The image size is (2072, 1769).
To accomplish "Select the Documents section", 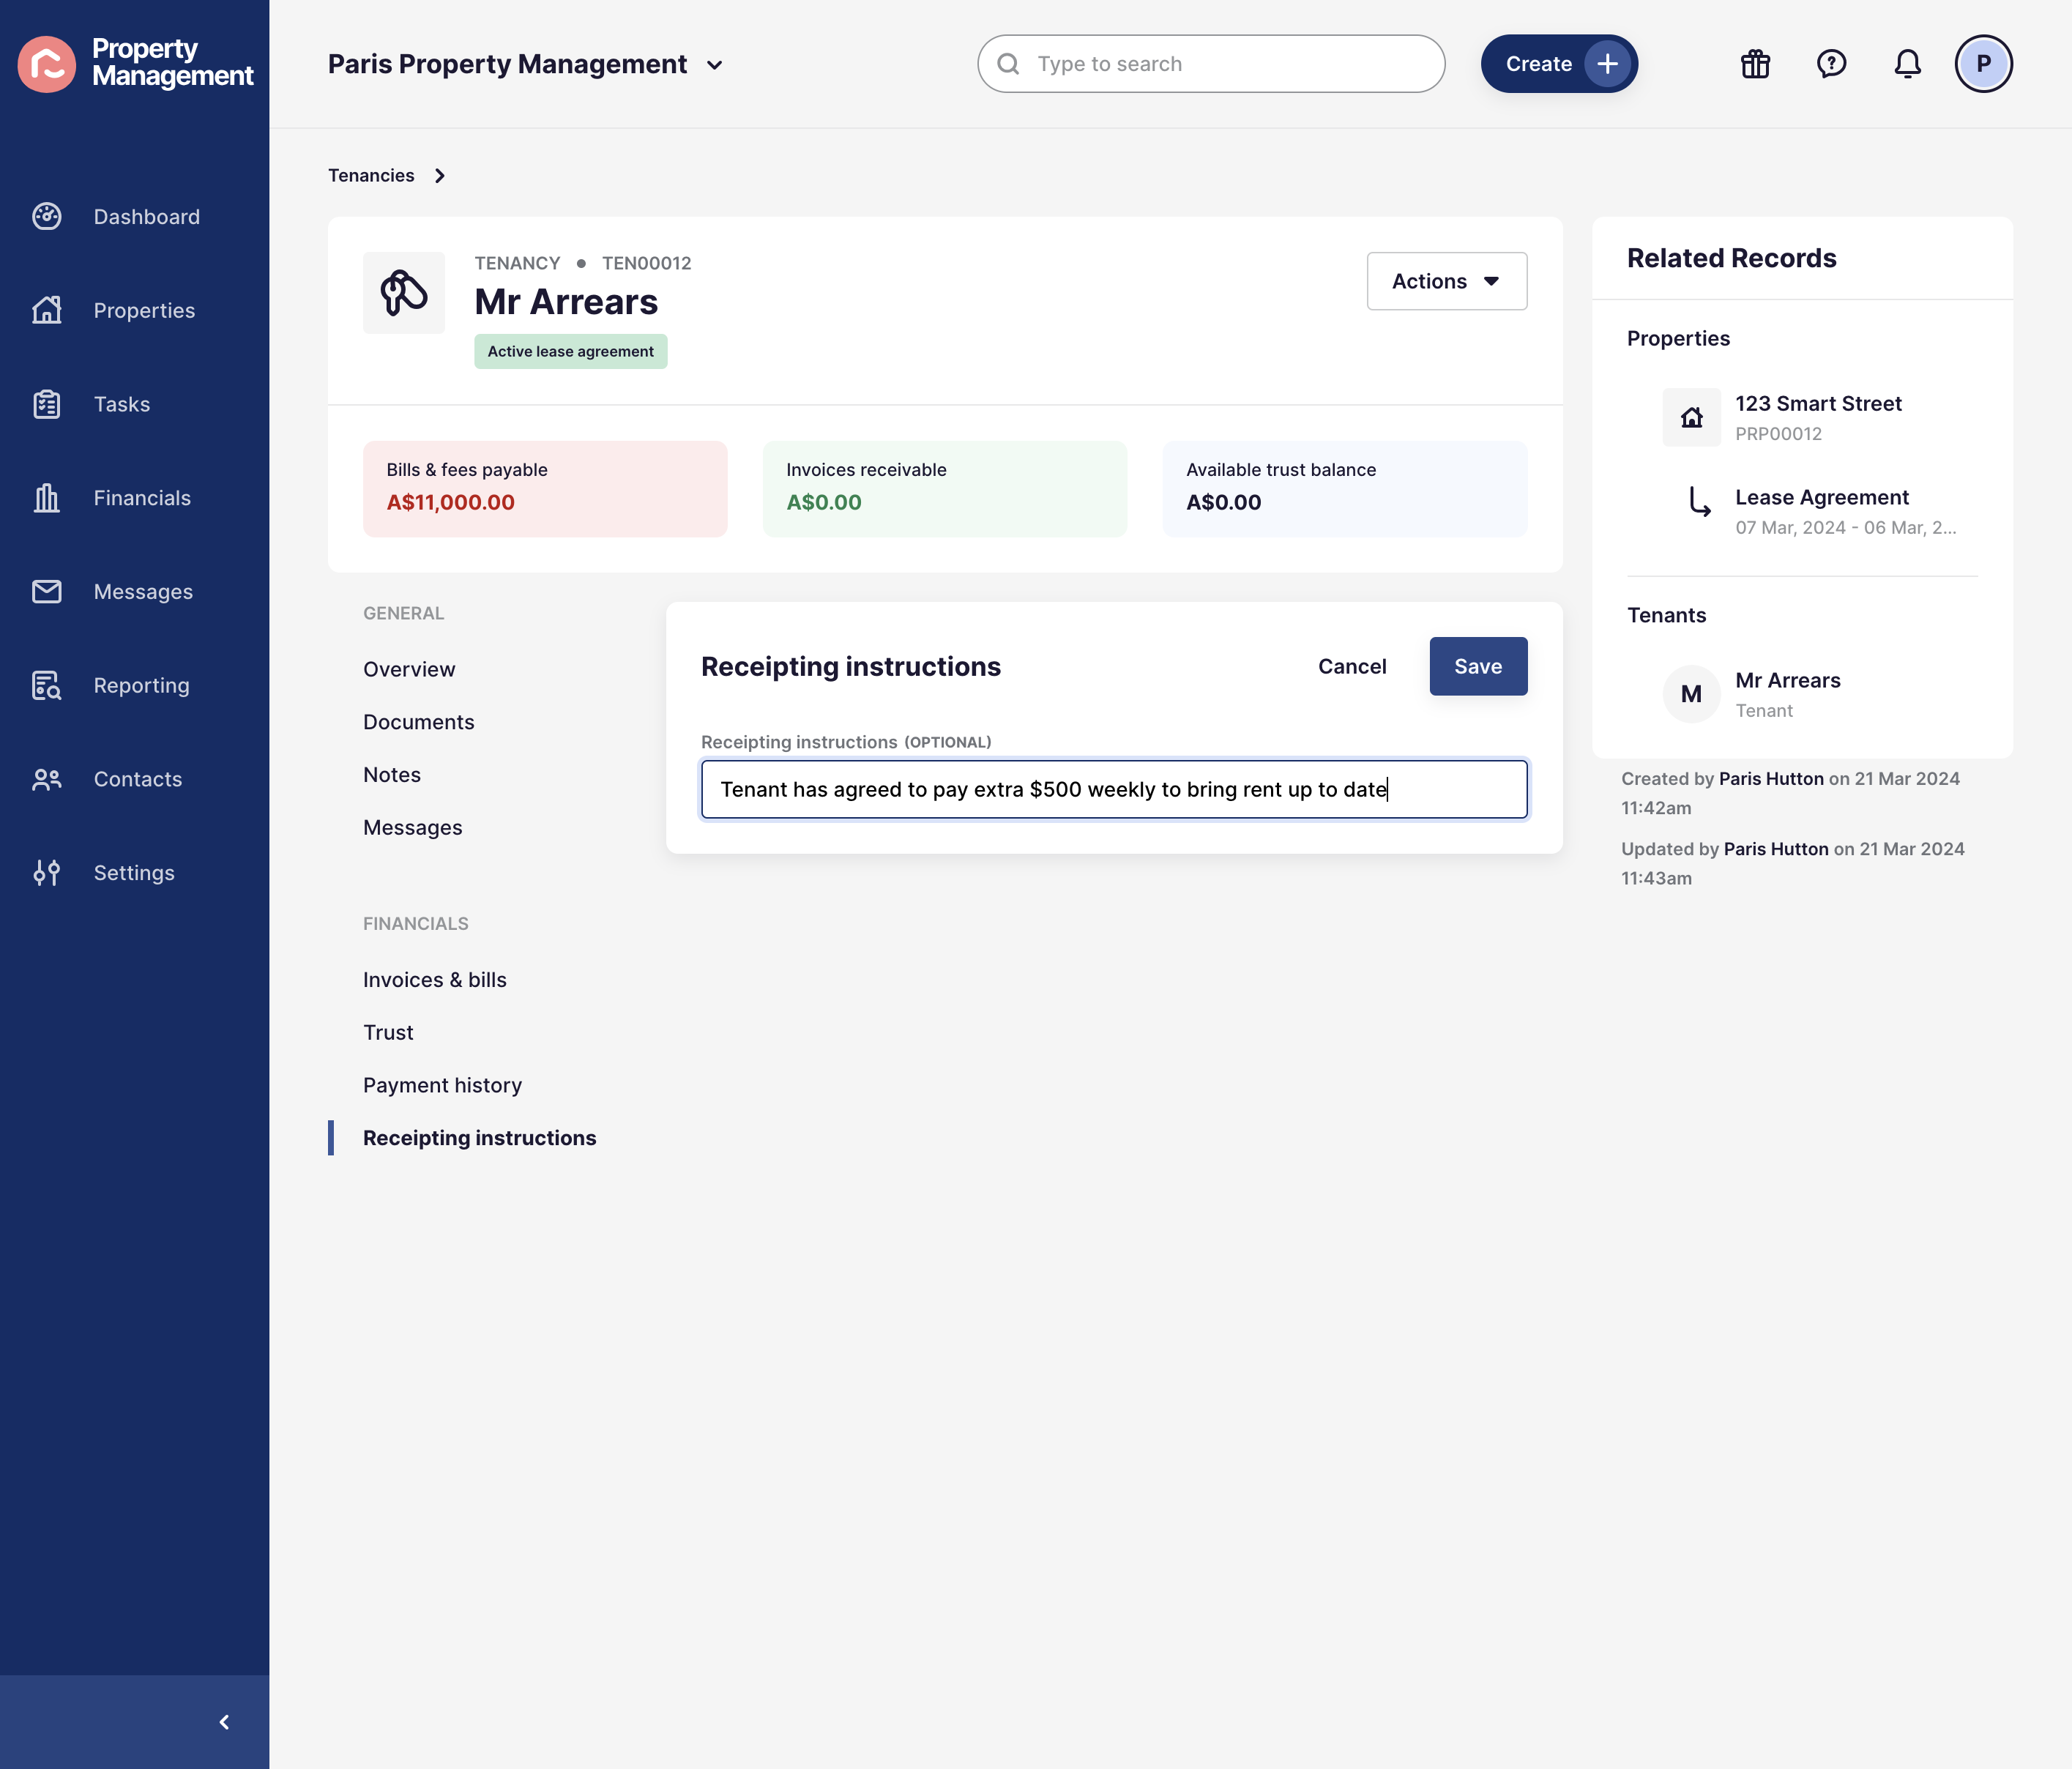I will pos(419,722).
